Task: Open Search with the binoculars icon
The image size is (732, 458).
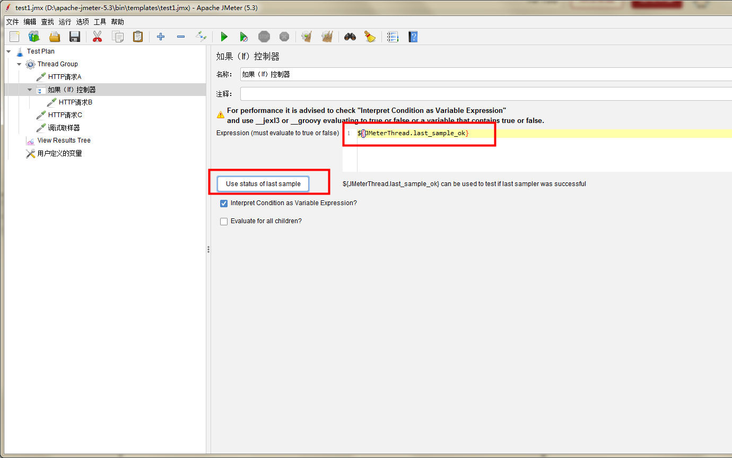Action: (350, 37)
